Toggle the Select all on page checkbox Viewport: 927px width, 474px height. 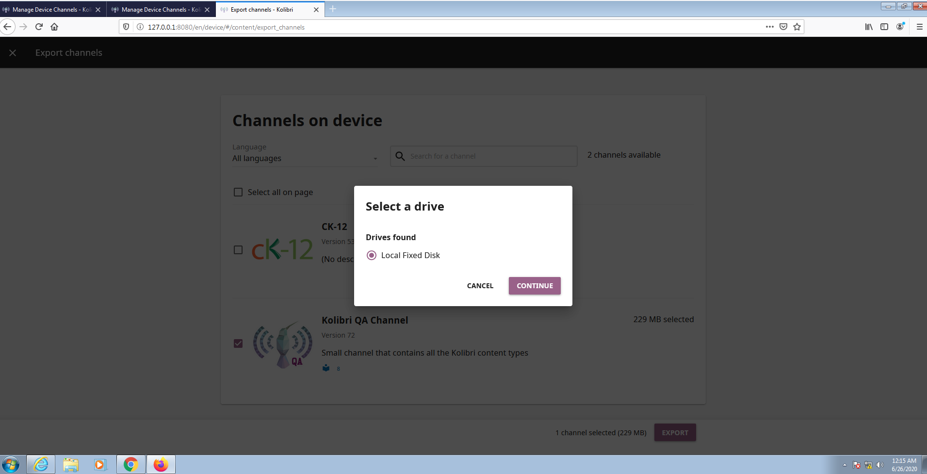238,192
